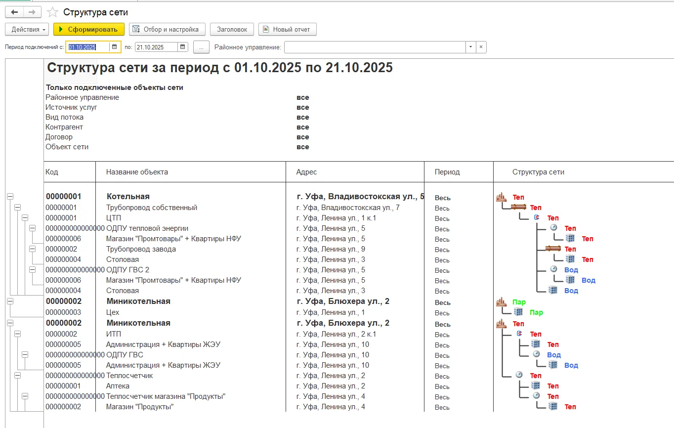Select cell Трубопровод завода

tap(141, 249)
